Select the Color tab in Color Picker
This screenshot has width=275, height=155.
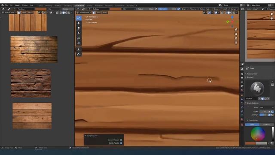252,124
